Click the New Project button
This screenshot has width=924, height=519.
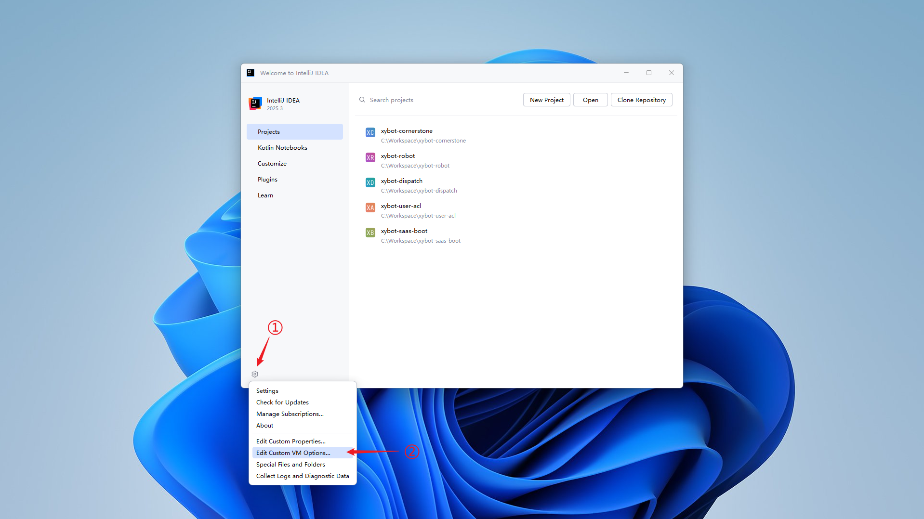pyautogui.click(x=546, y=100)
